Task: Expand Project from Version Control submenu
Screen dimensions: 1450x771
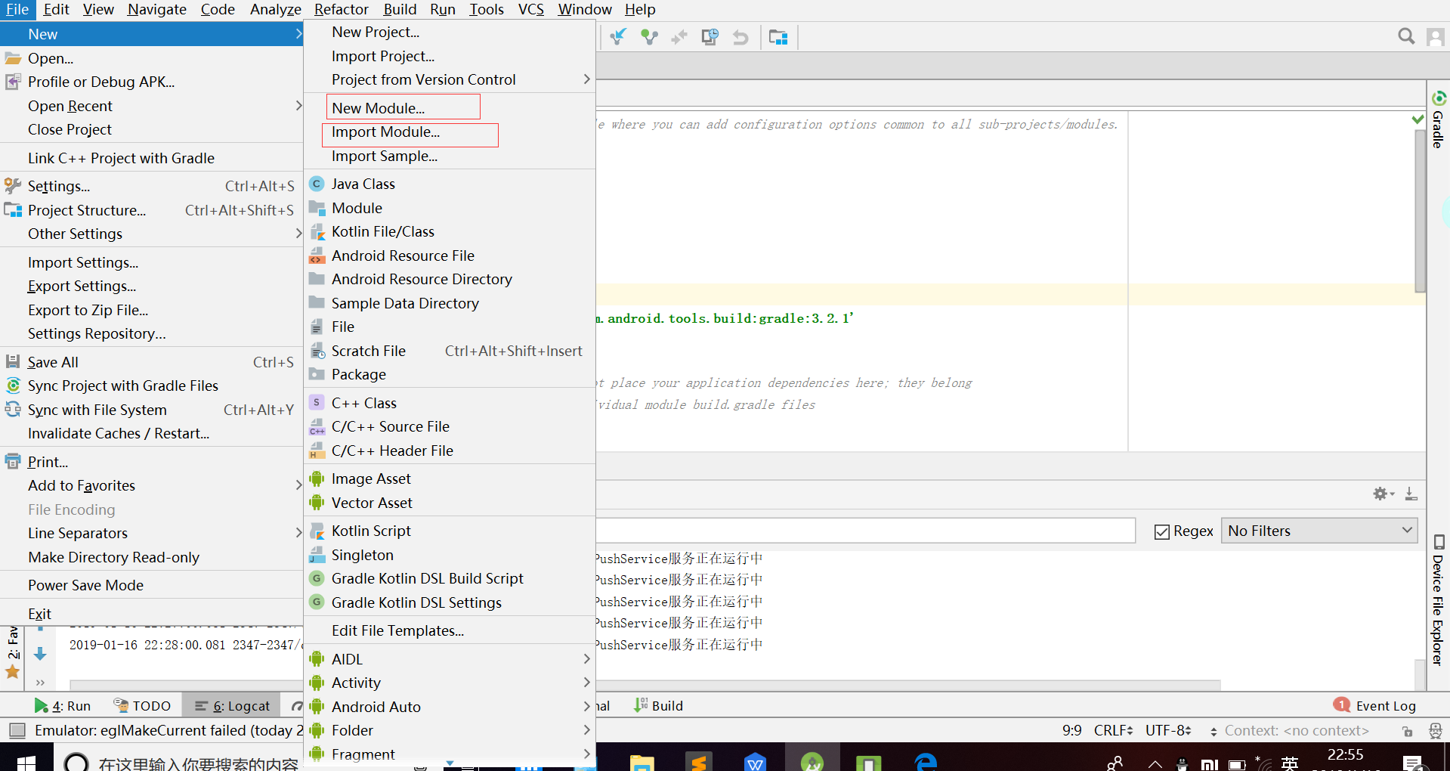Action: 449,79
